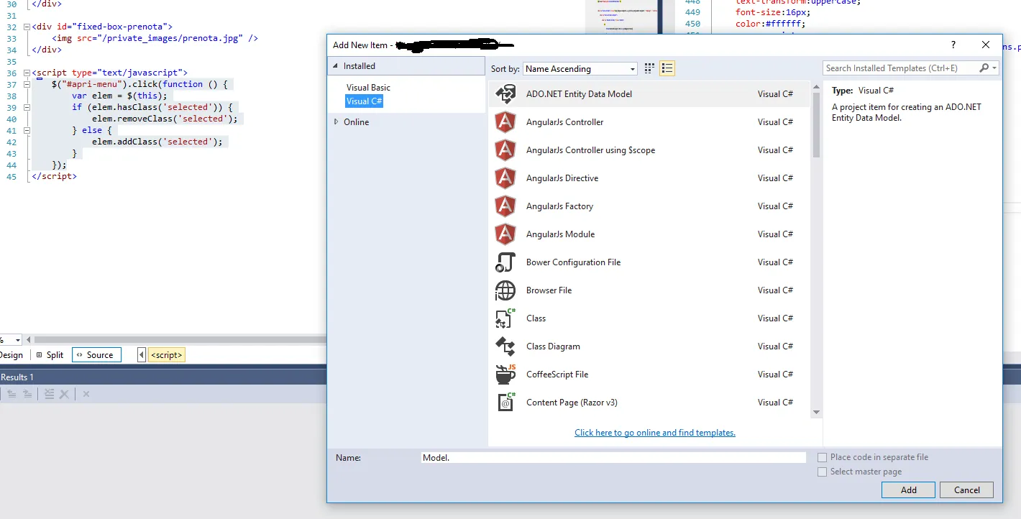
Task: Switch the editor to Source view
Action: click(96, 355)
